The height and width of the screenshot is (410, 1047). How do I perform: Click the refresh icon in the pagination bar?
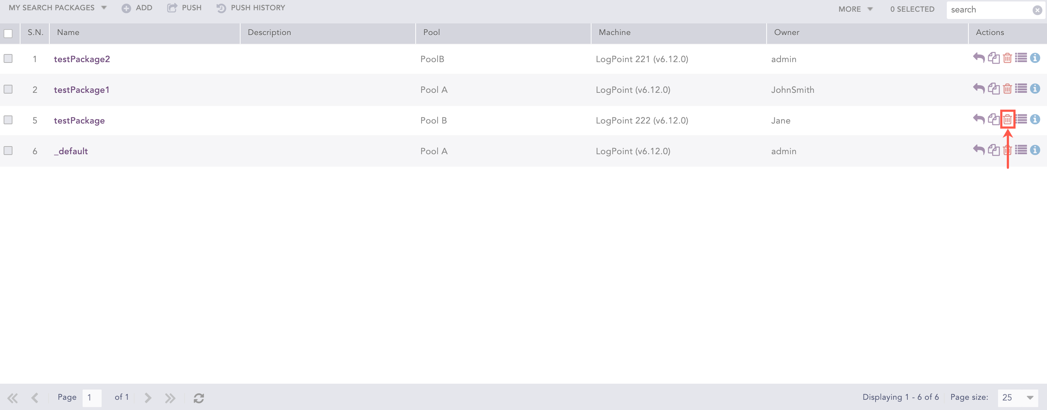pos(199,398)
